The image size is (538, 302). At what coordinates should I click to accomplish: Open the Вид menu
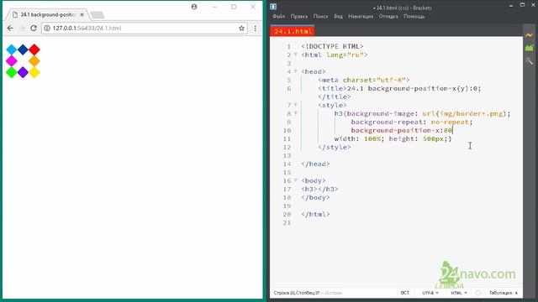click(x=338, y=16)
